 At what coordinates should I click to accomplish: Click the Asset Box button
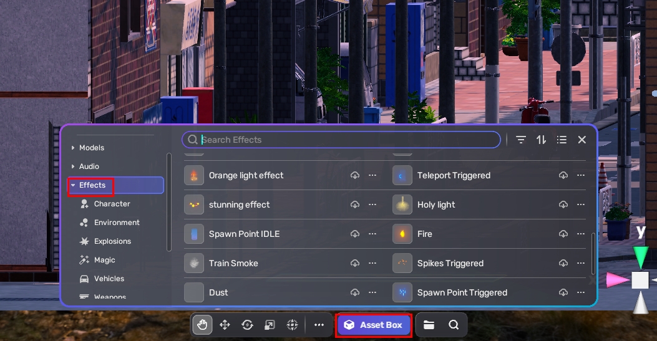click(x=374, y=325)
